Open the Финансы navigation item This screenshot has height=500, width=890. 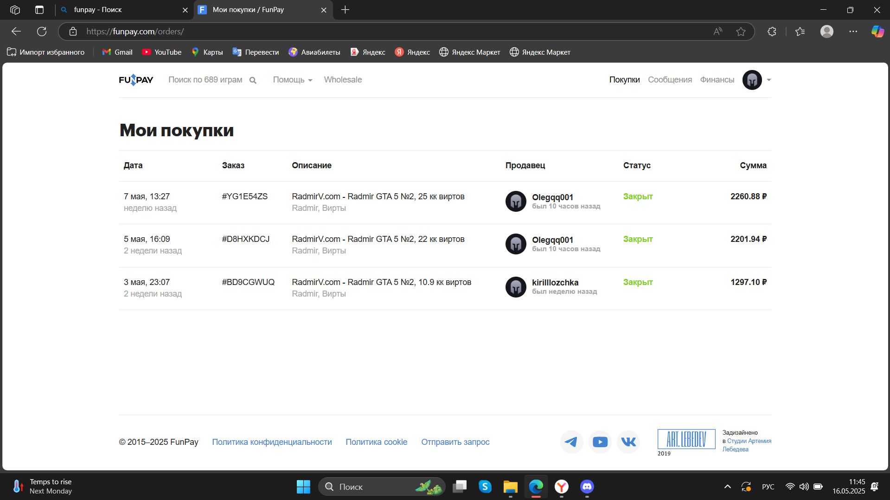[x=717, y=80]
